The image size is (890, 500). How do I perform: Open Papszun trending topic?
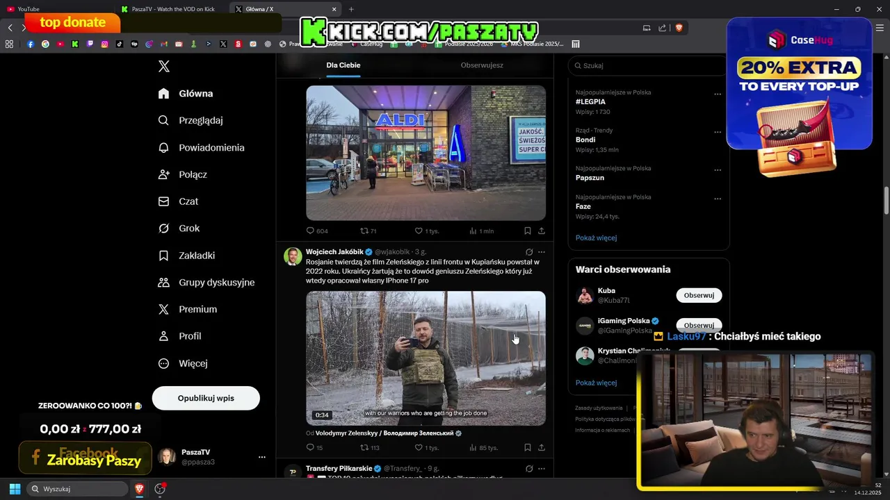pos(590,178)
